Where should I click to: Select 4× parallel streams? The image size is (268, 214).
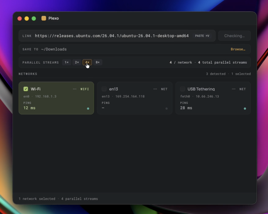[x=87, y=62]
